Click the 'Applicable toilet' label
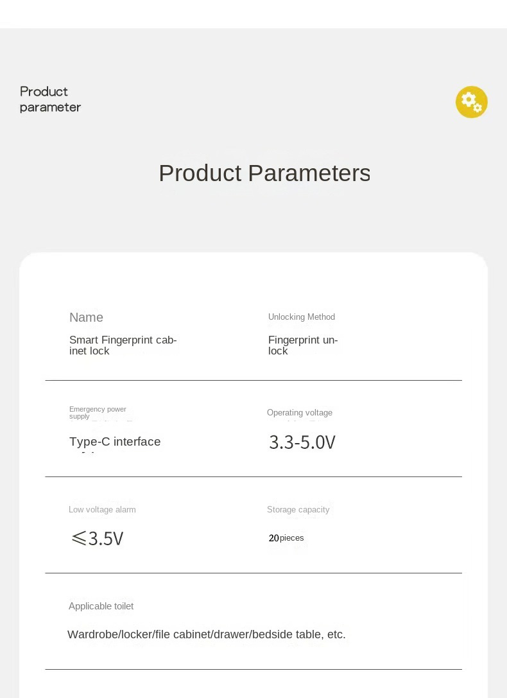The width and height of the screenshot is (507, 698). 101,606
